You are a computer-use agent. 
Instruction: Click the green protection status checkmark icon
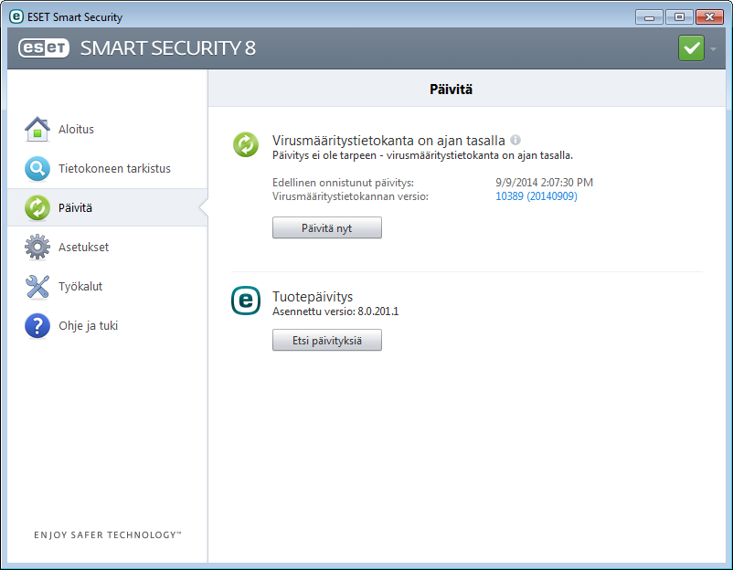tap(691, 48)
